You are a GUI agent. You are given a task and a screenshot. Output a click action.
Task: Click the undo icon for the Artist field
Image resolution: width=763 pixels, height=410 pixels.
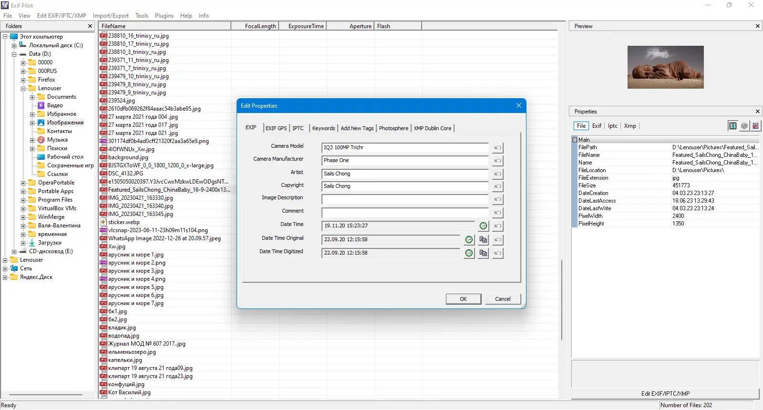[x=497, y=174]
